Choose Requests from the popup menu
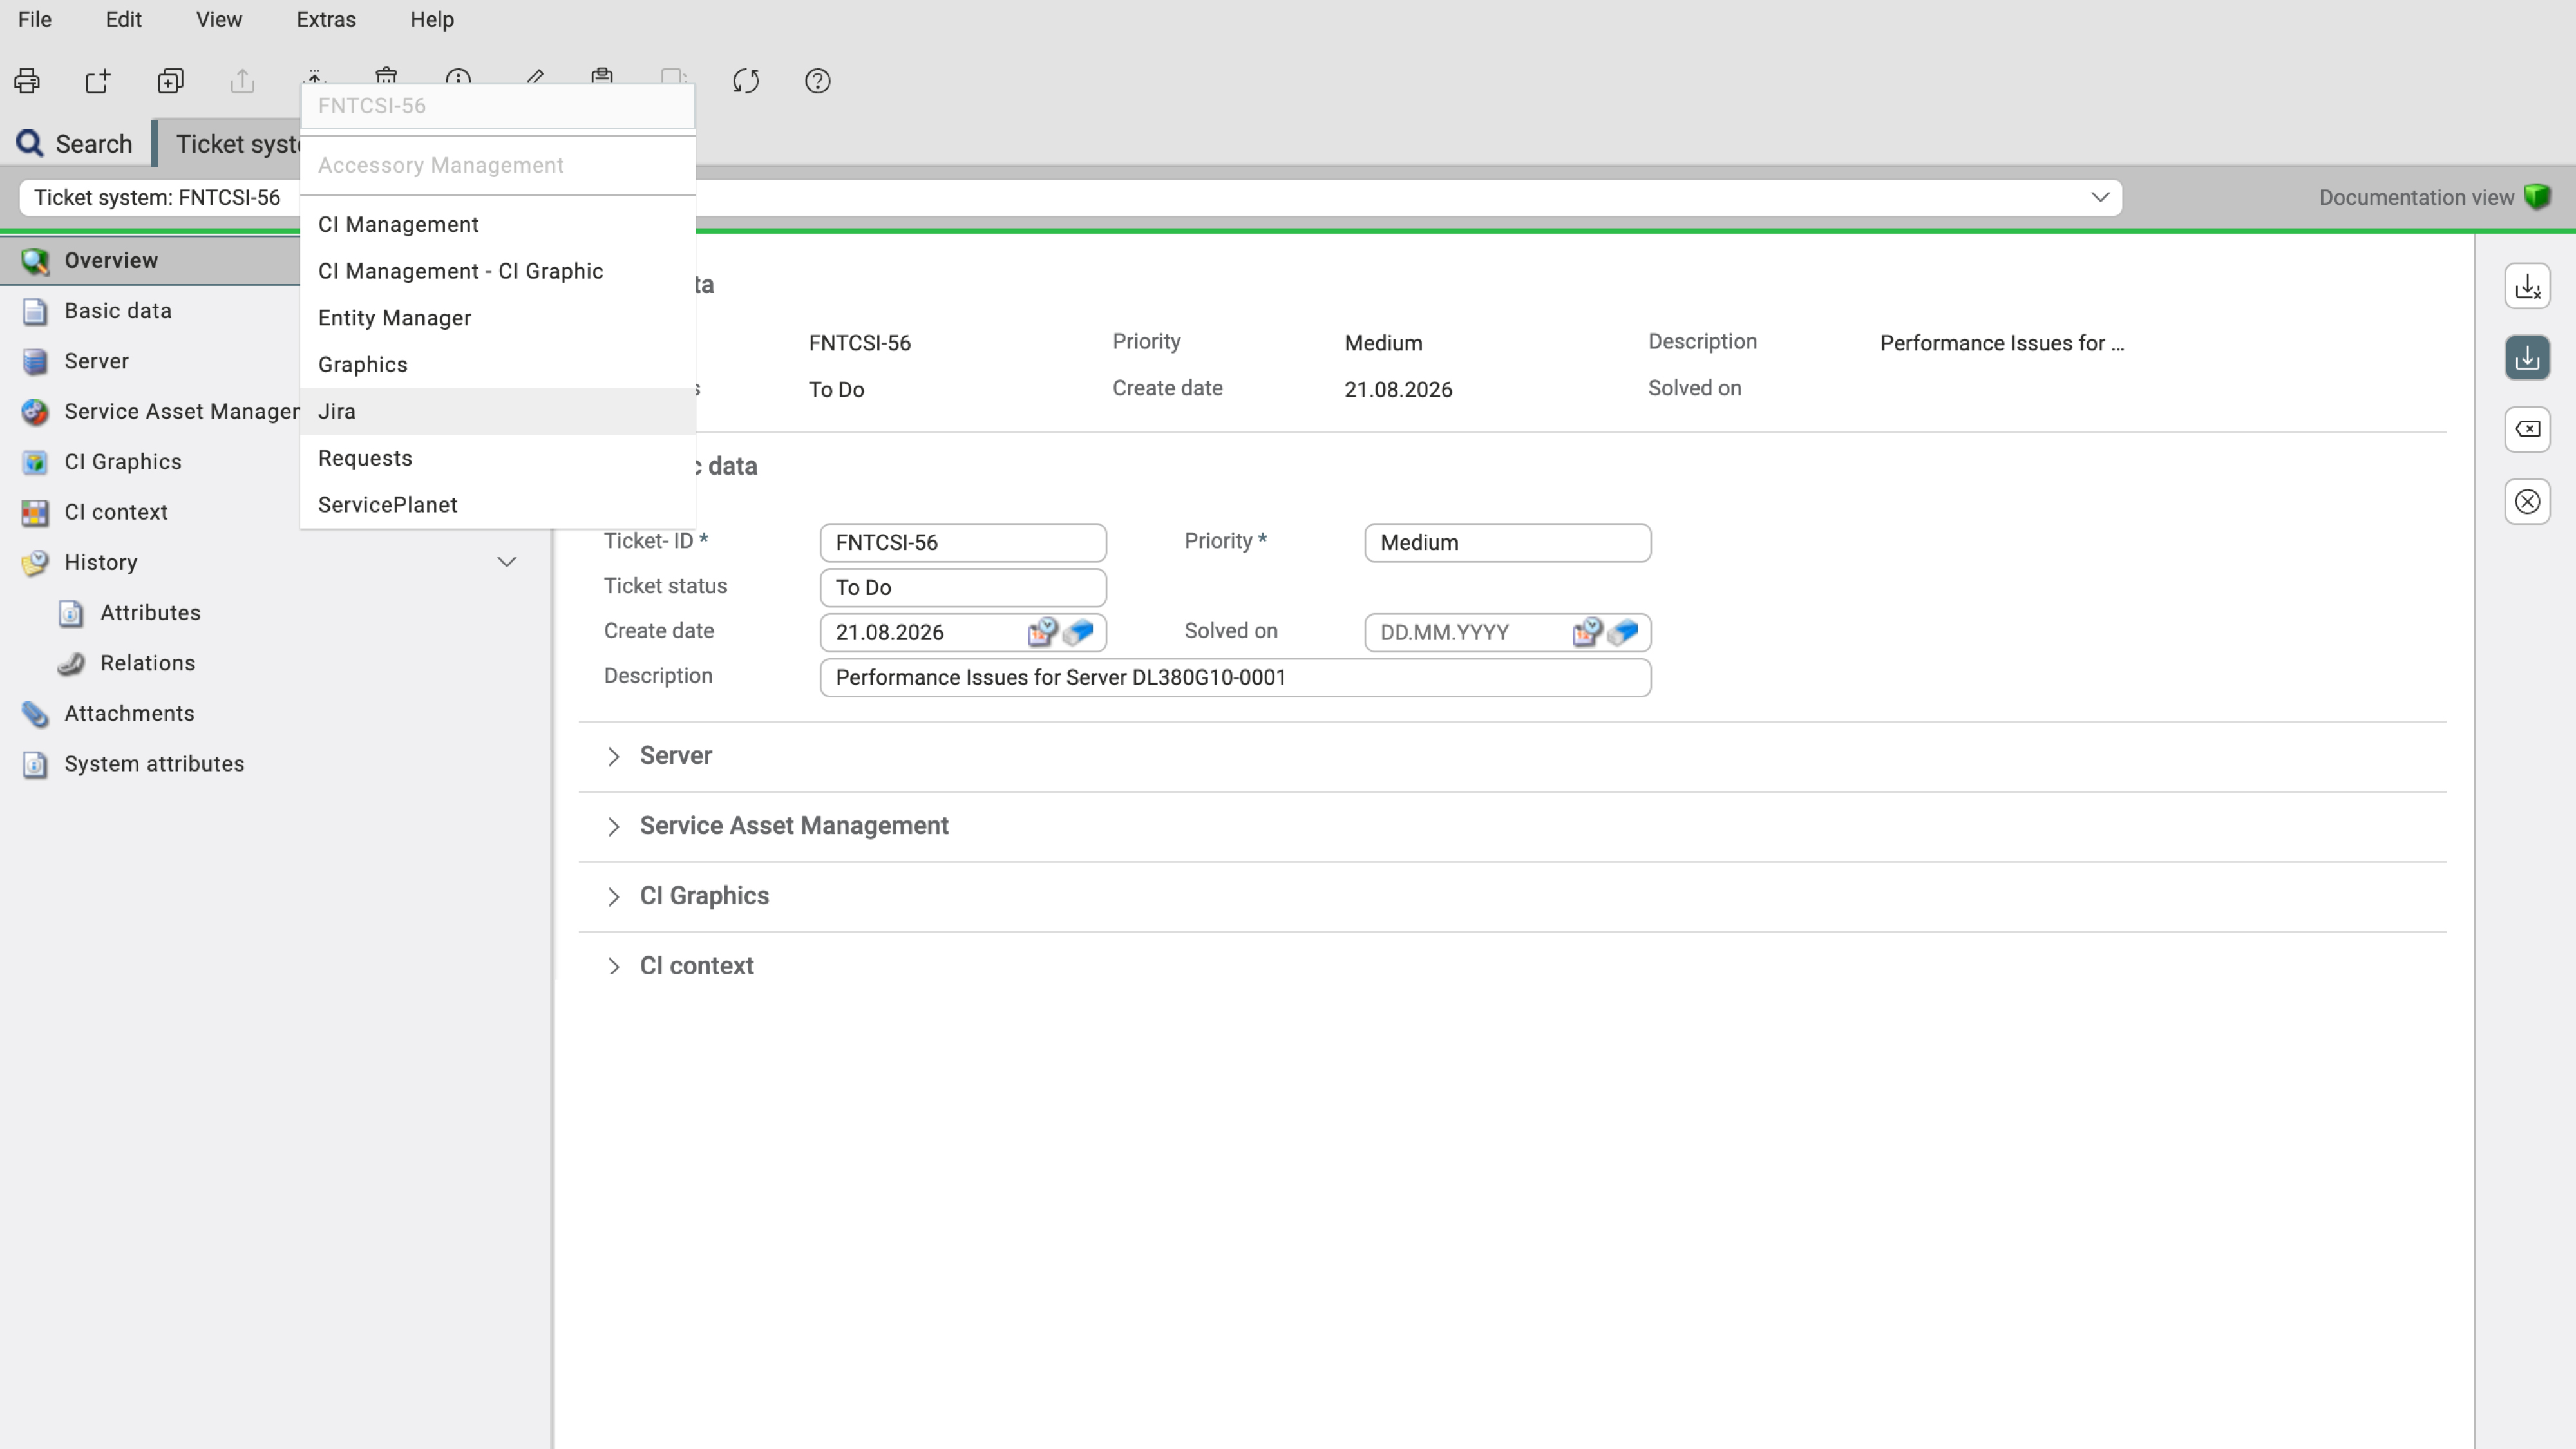2576x1449 pixels. pos(498,458)
